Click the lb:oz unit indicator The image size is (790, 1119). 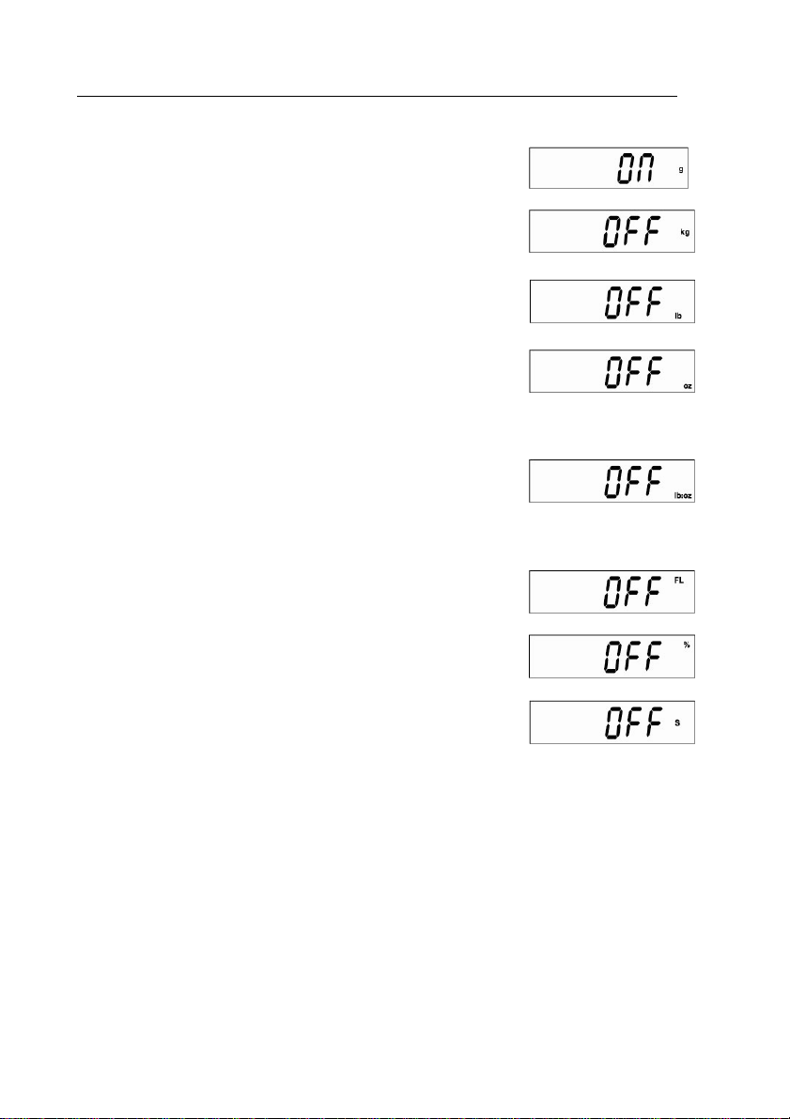(683, 495)
